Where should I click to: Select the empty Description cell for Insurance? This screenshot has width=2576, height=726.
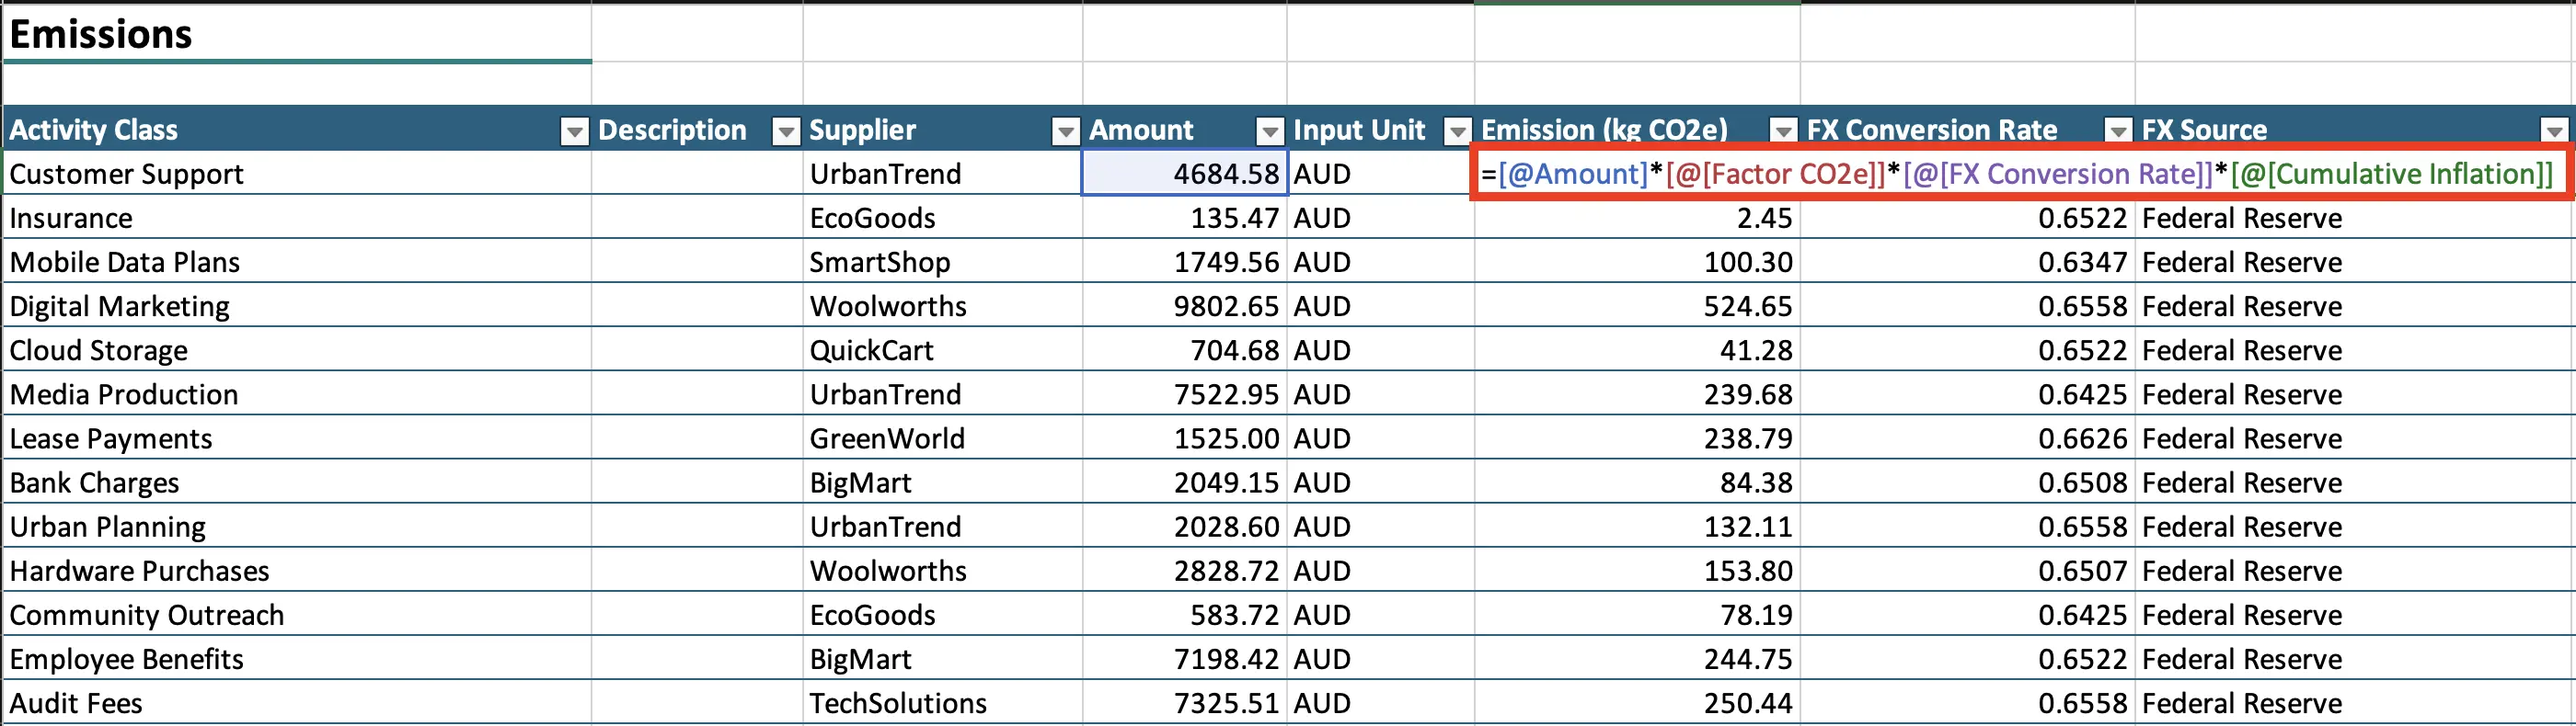click(x=697, y=218)
